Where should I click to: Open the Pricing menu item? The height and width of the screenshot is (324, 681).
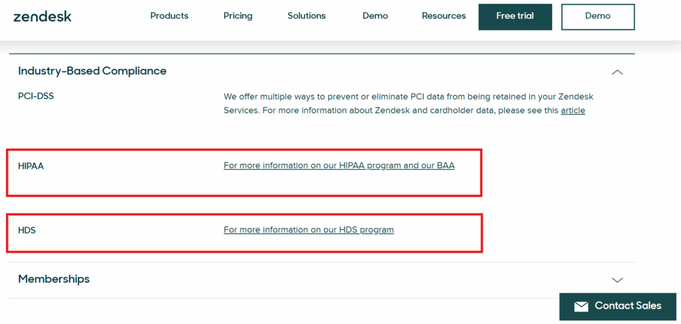click(238, 16)
